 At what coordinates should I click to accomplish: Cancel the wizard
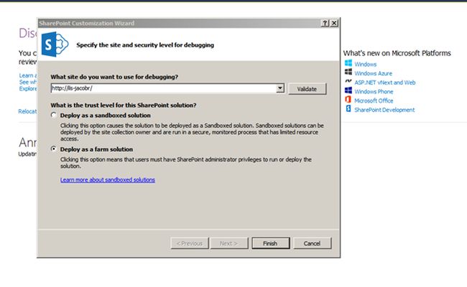point(312,243)
